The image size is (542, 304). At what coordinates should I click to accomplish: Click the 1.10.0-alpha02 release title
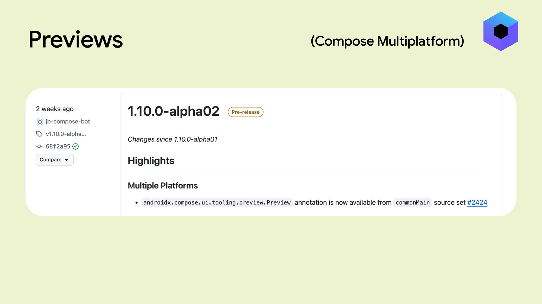click(x=173, y=111)
